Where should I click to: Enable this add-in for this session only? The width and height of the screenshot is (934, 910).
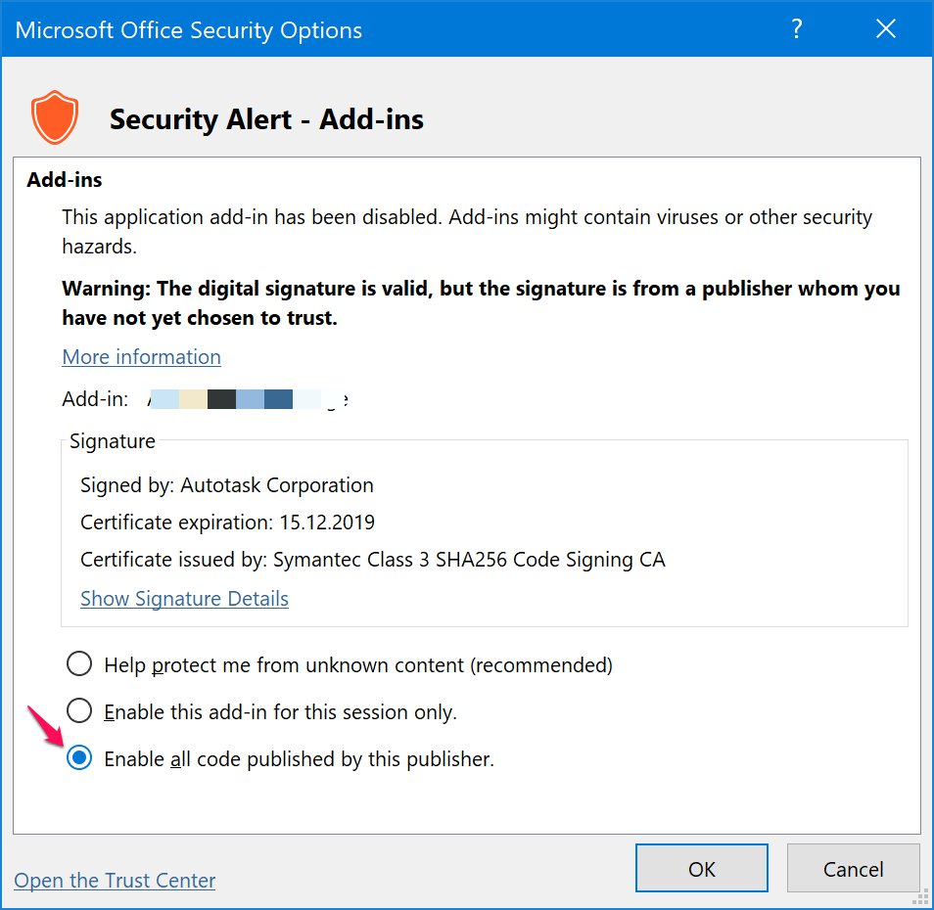(x=79, y=710)
